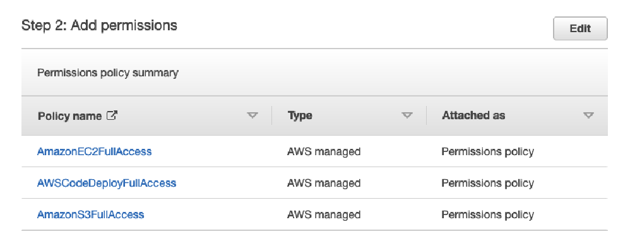Viewport: 630px width, 246px height.
Task: Open the AmazonS3FullAccess policy link
Action: (90, 214)
